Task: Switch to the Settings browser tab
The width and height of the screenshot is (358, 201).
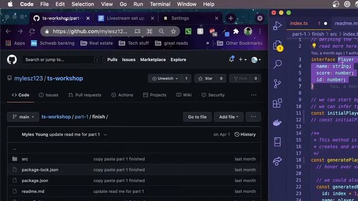Action: [180, 18]
